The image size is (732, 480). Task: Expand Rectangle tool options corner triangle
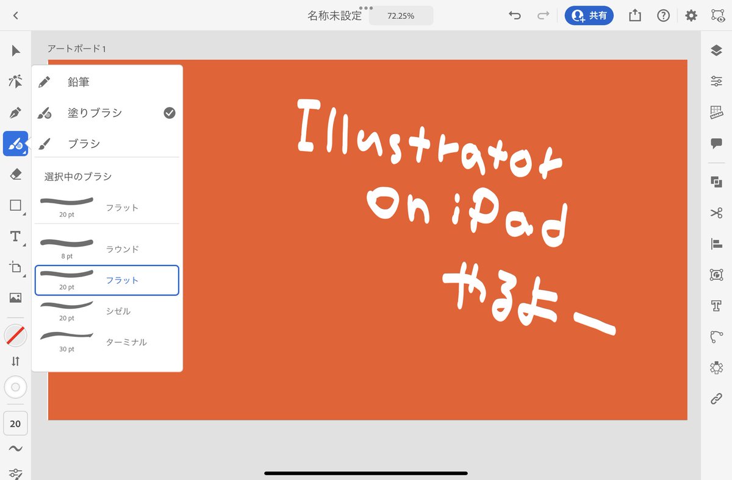tap(25, 214)
